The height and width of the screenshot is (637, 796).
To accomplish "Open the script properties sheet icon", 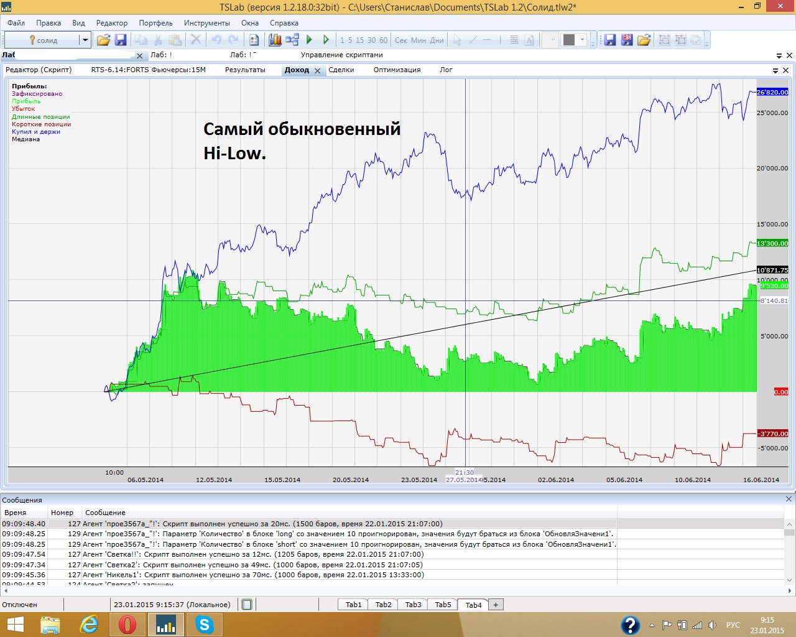I will coord(254,40).
